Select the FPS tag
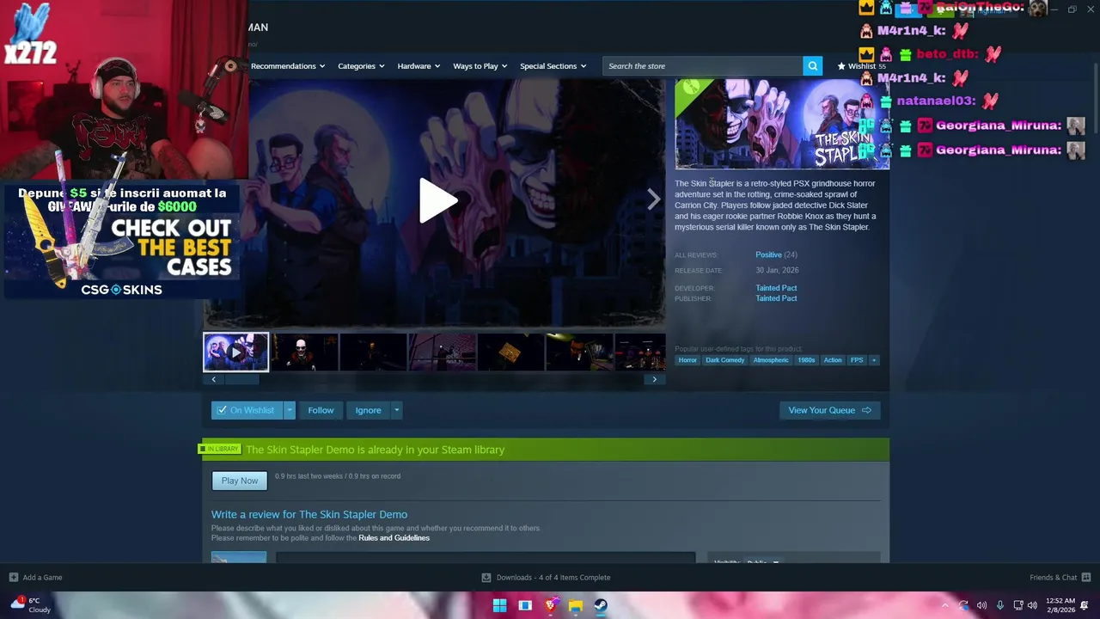 coord(857,360)
